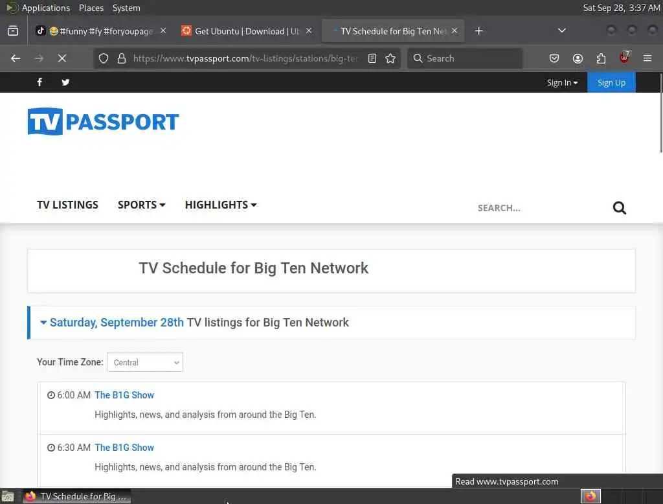
Task: Visit TV Passport Facebook page
Action: [x=39, y=82]
